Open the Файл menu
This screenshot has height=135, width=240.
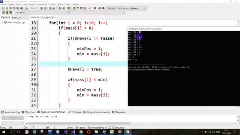[x=3, y=4]
